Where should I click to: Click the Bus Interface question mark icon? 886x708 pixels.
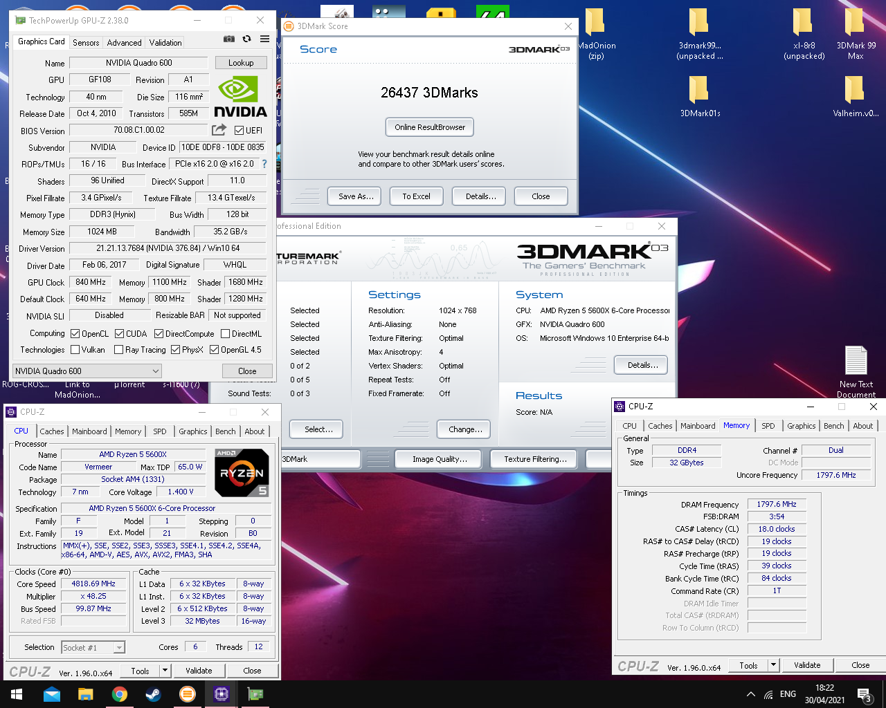point(264,164)
